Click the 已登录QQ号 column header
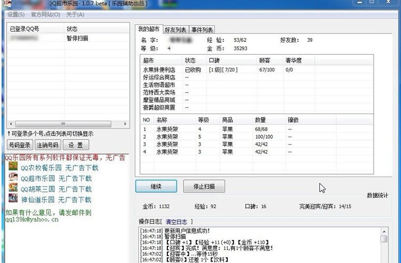 click(x=36, y=29)
